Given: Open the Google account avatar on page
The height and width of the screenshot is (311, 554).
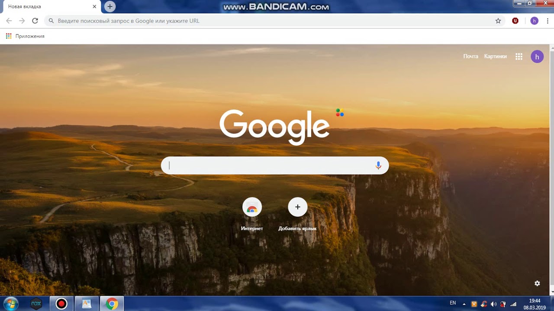Looking at the screenshot, I should point(537,56).
